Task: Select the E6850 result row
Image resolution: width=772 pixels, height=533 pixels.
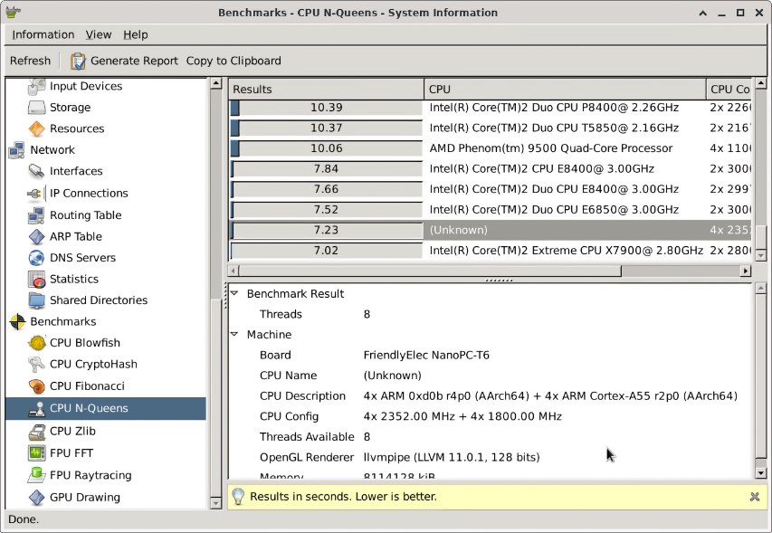Action: tap(491, 210)
